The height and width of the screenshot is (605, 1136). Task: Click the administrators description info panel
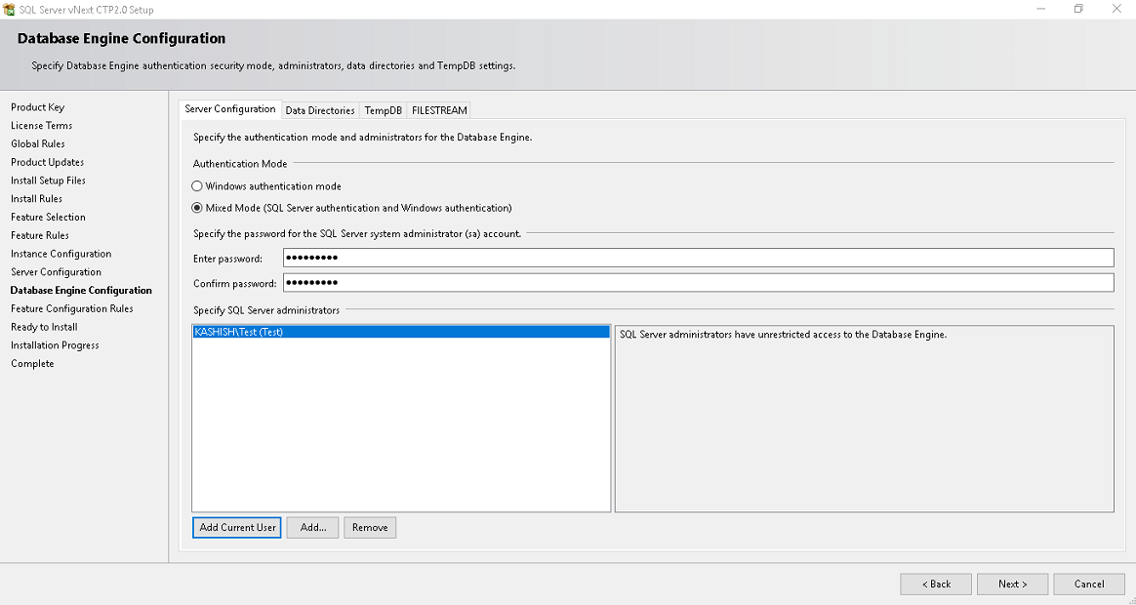coord(865,419)
